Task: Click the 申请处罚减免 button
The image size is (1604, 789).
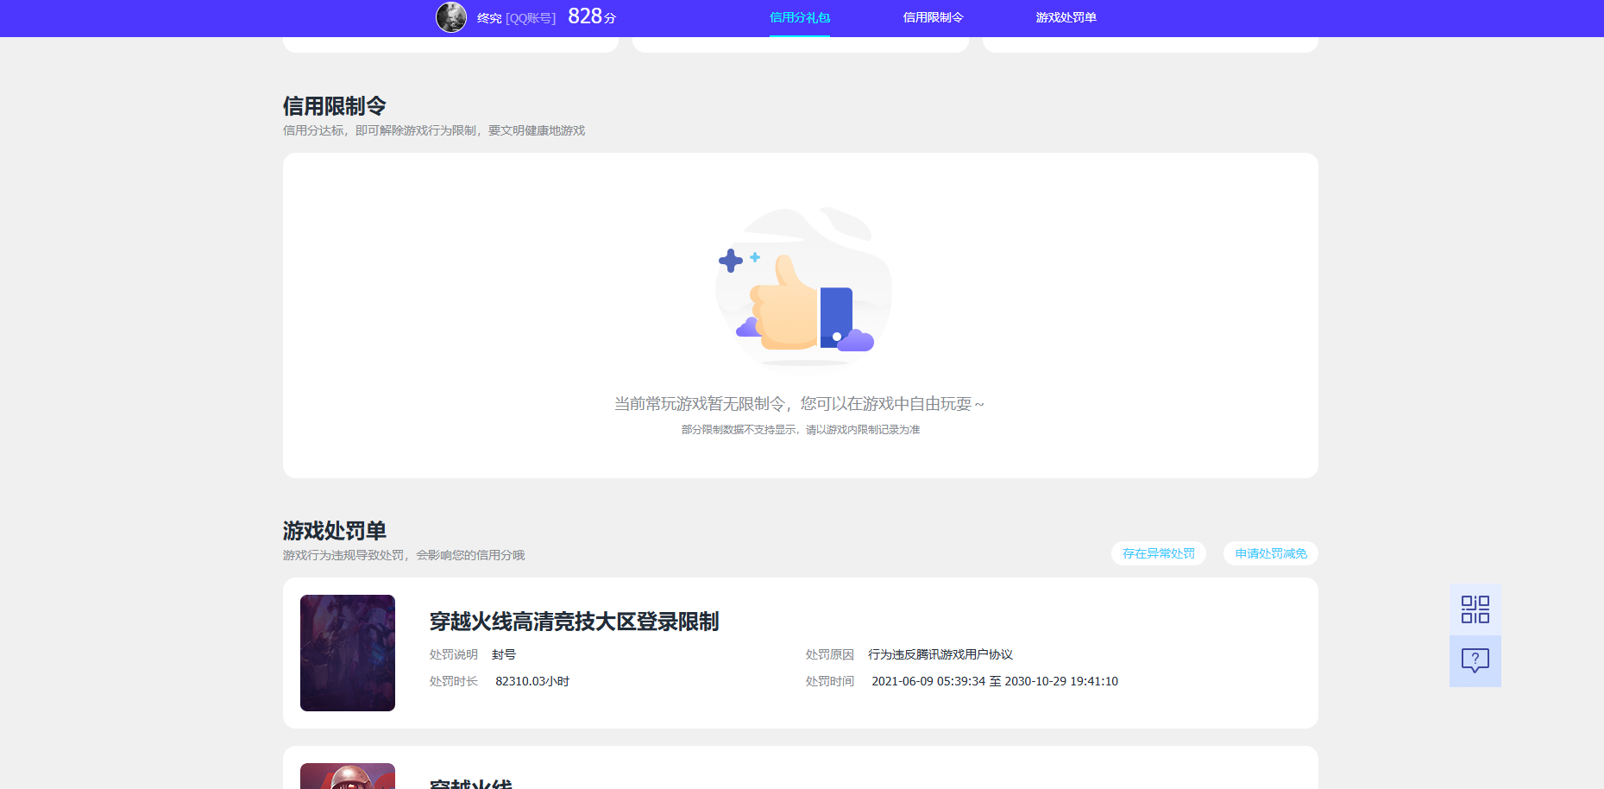Action: [x=1271, y=553]
